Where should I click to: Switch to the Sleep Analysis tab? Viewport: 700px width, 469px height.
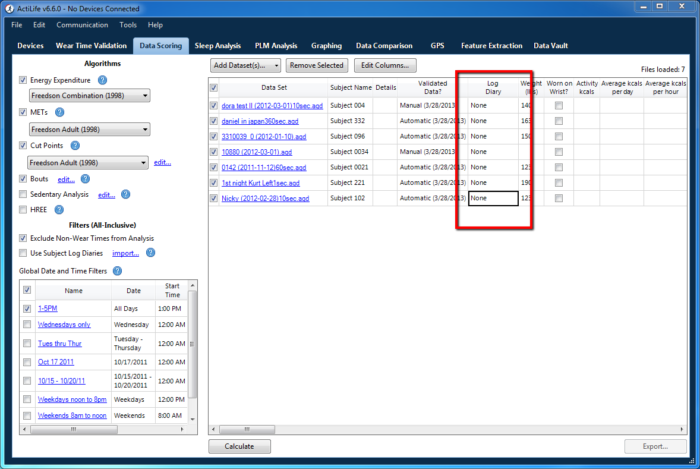218,45
